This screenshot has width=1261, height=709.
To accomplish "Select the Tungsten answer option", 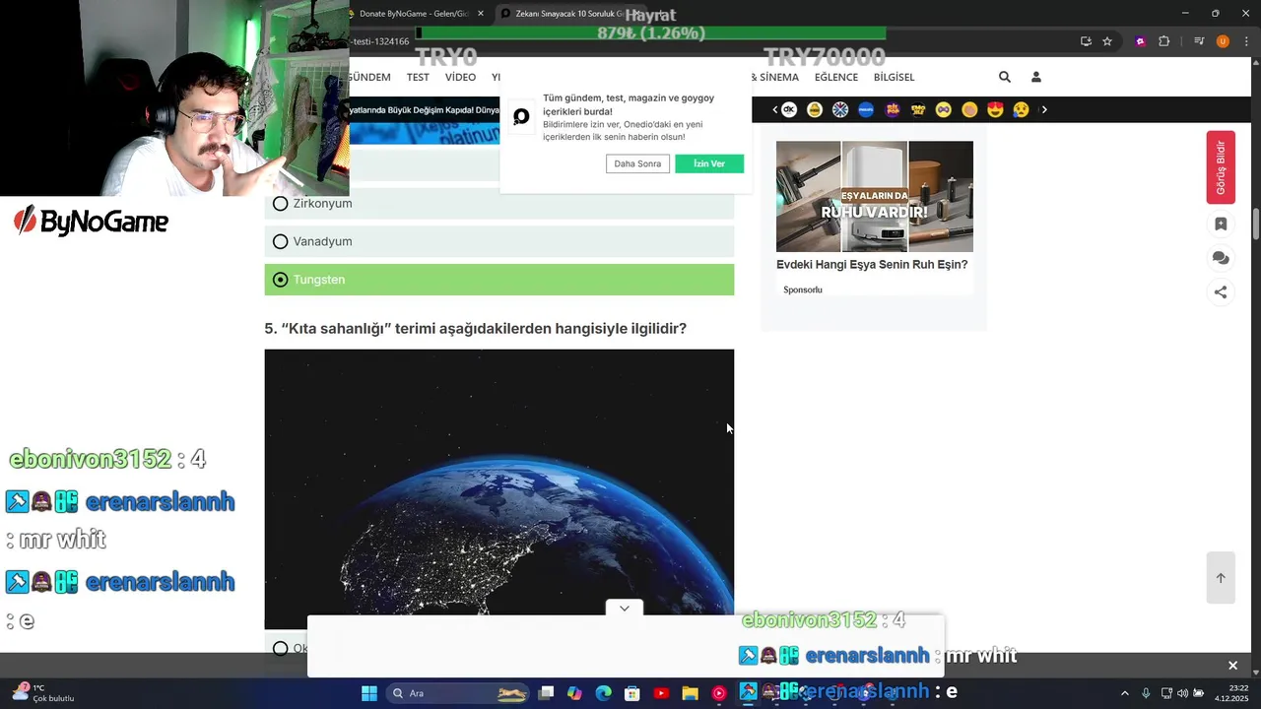I will pos(498,280).
